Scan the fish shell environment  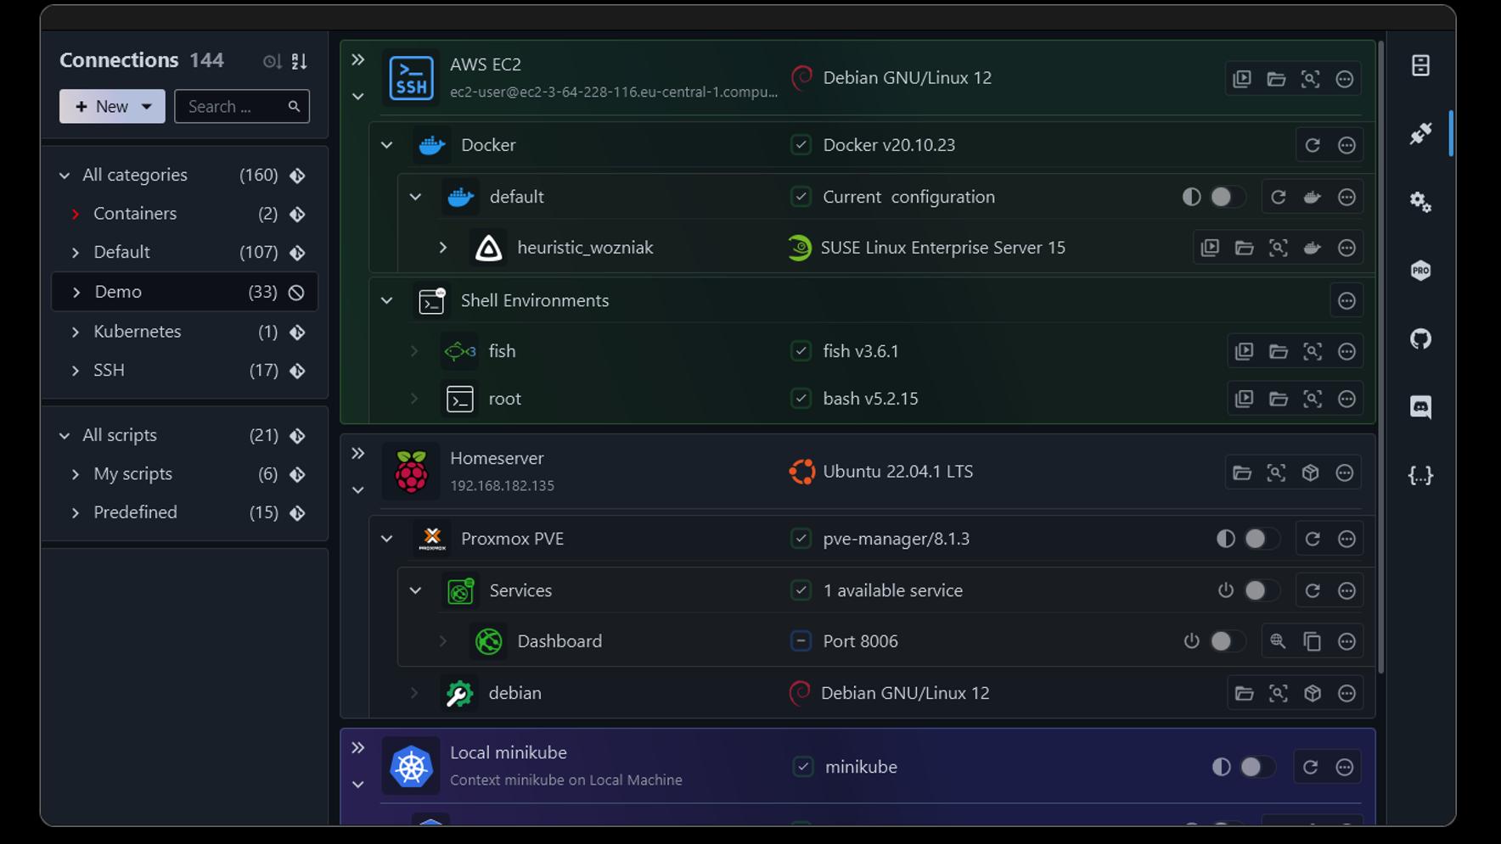[1313, 351]
